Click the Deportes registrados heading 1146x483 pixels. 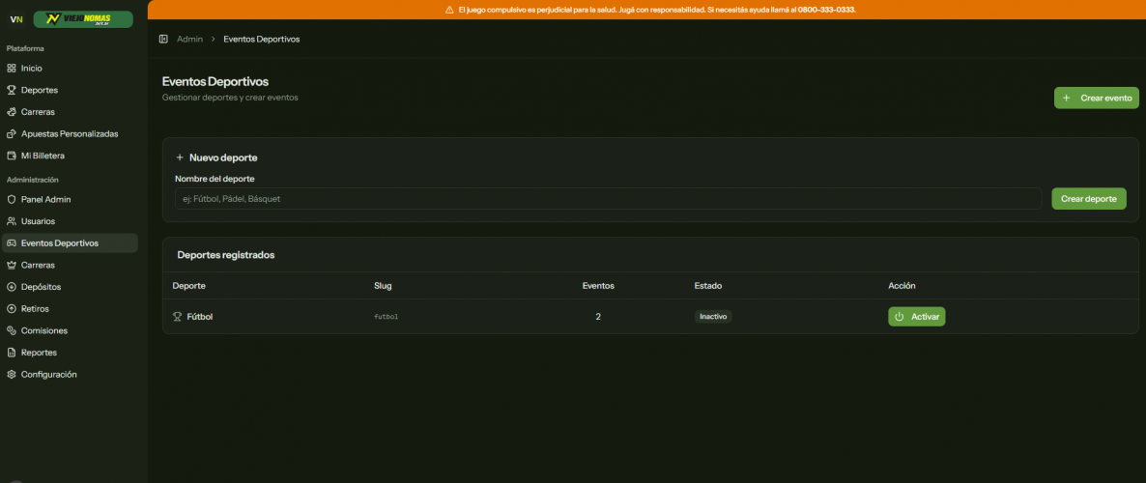point(226,255)
